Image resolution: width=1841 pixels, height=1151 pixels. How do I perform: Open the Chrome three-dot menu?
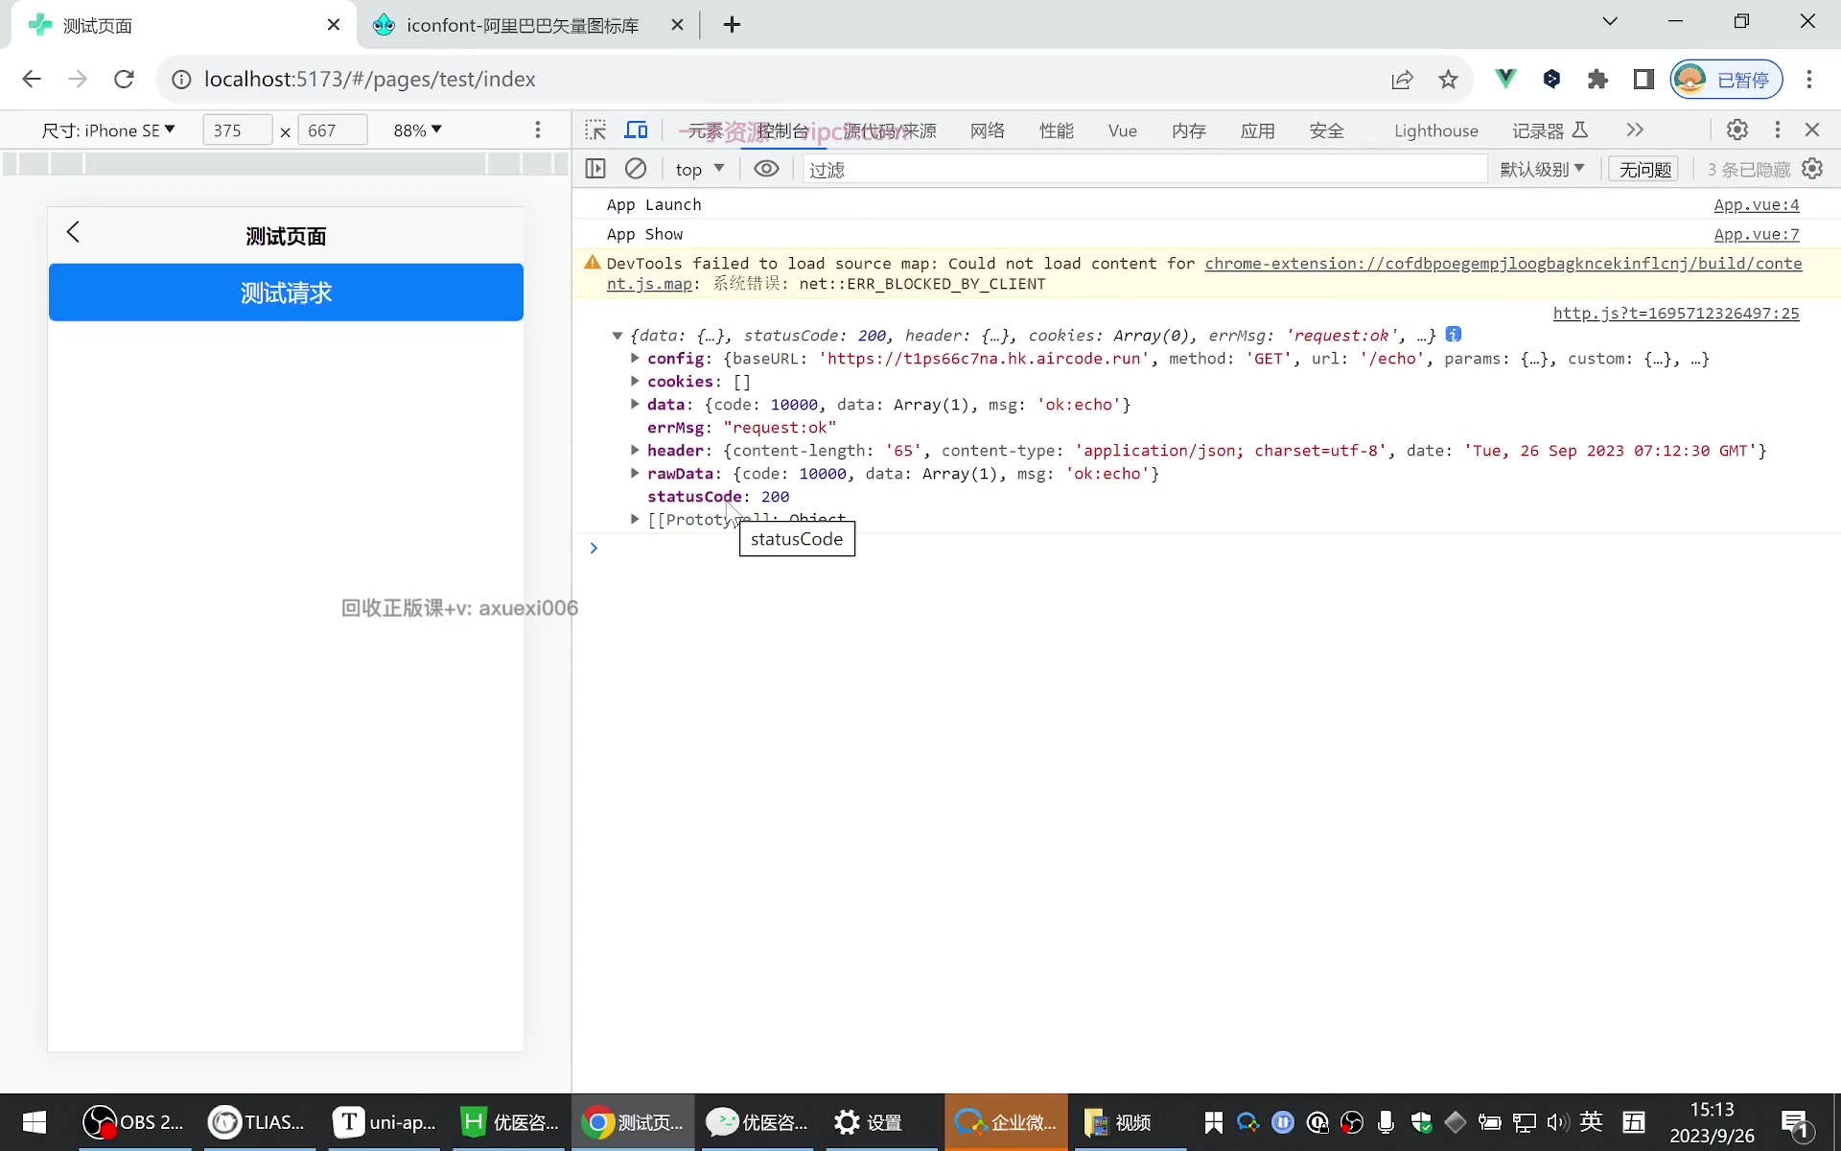(x=1809, y=79)
